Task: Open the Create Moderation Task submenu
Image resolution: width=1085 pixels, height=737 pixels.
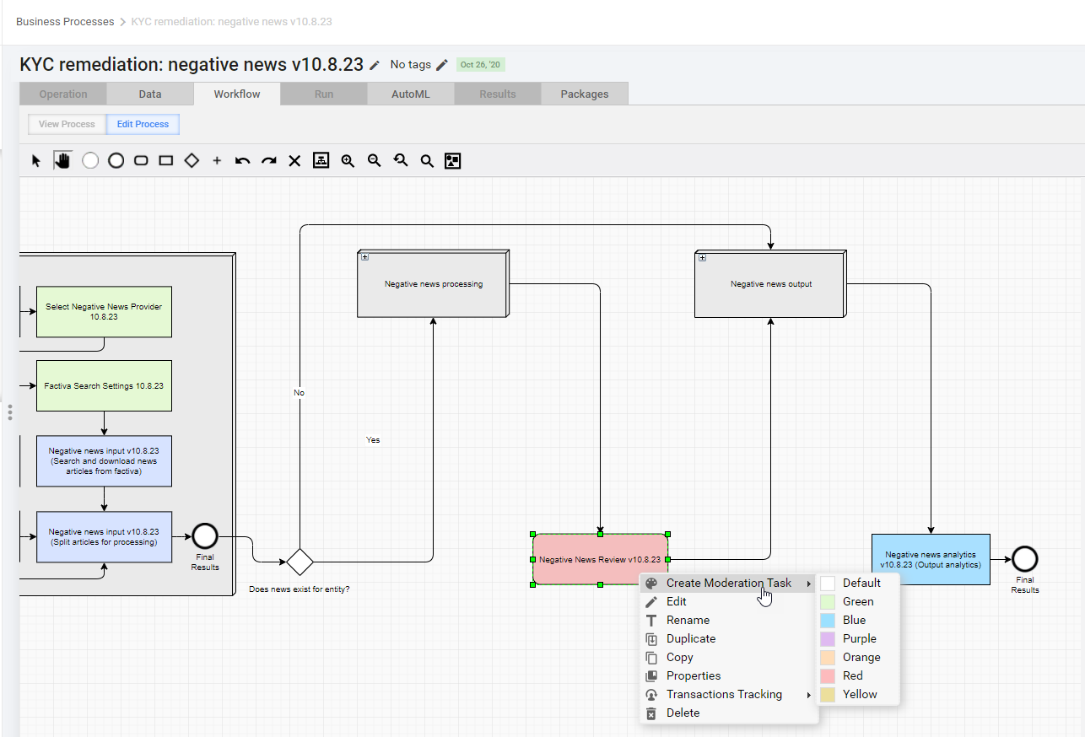Action: pos(729,583)
